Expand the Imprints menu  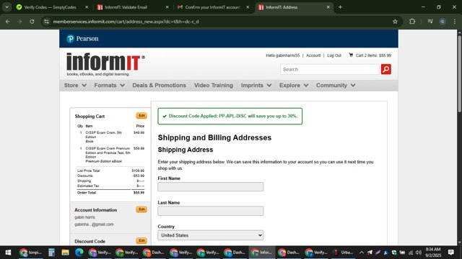[x=256, y=85]
